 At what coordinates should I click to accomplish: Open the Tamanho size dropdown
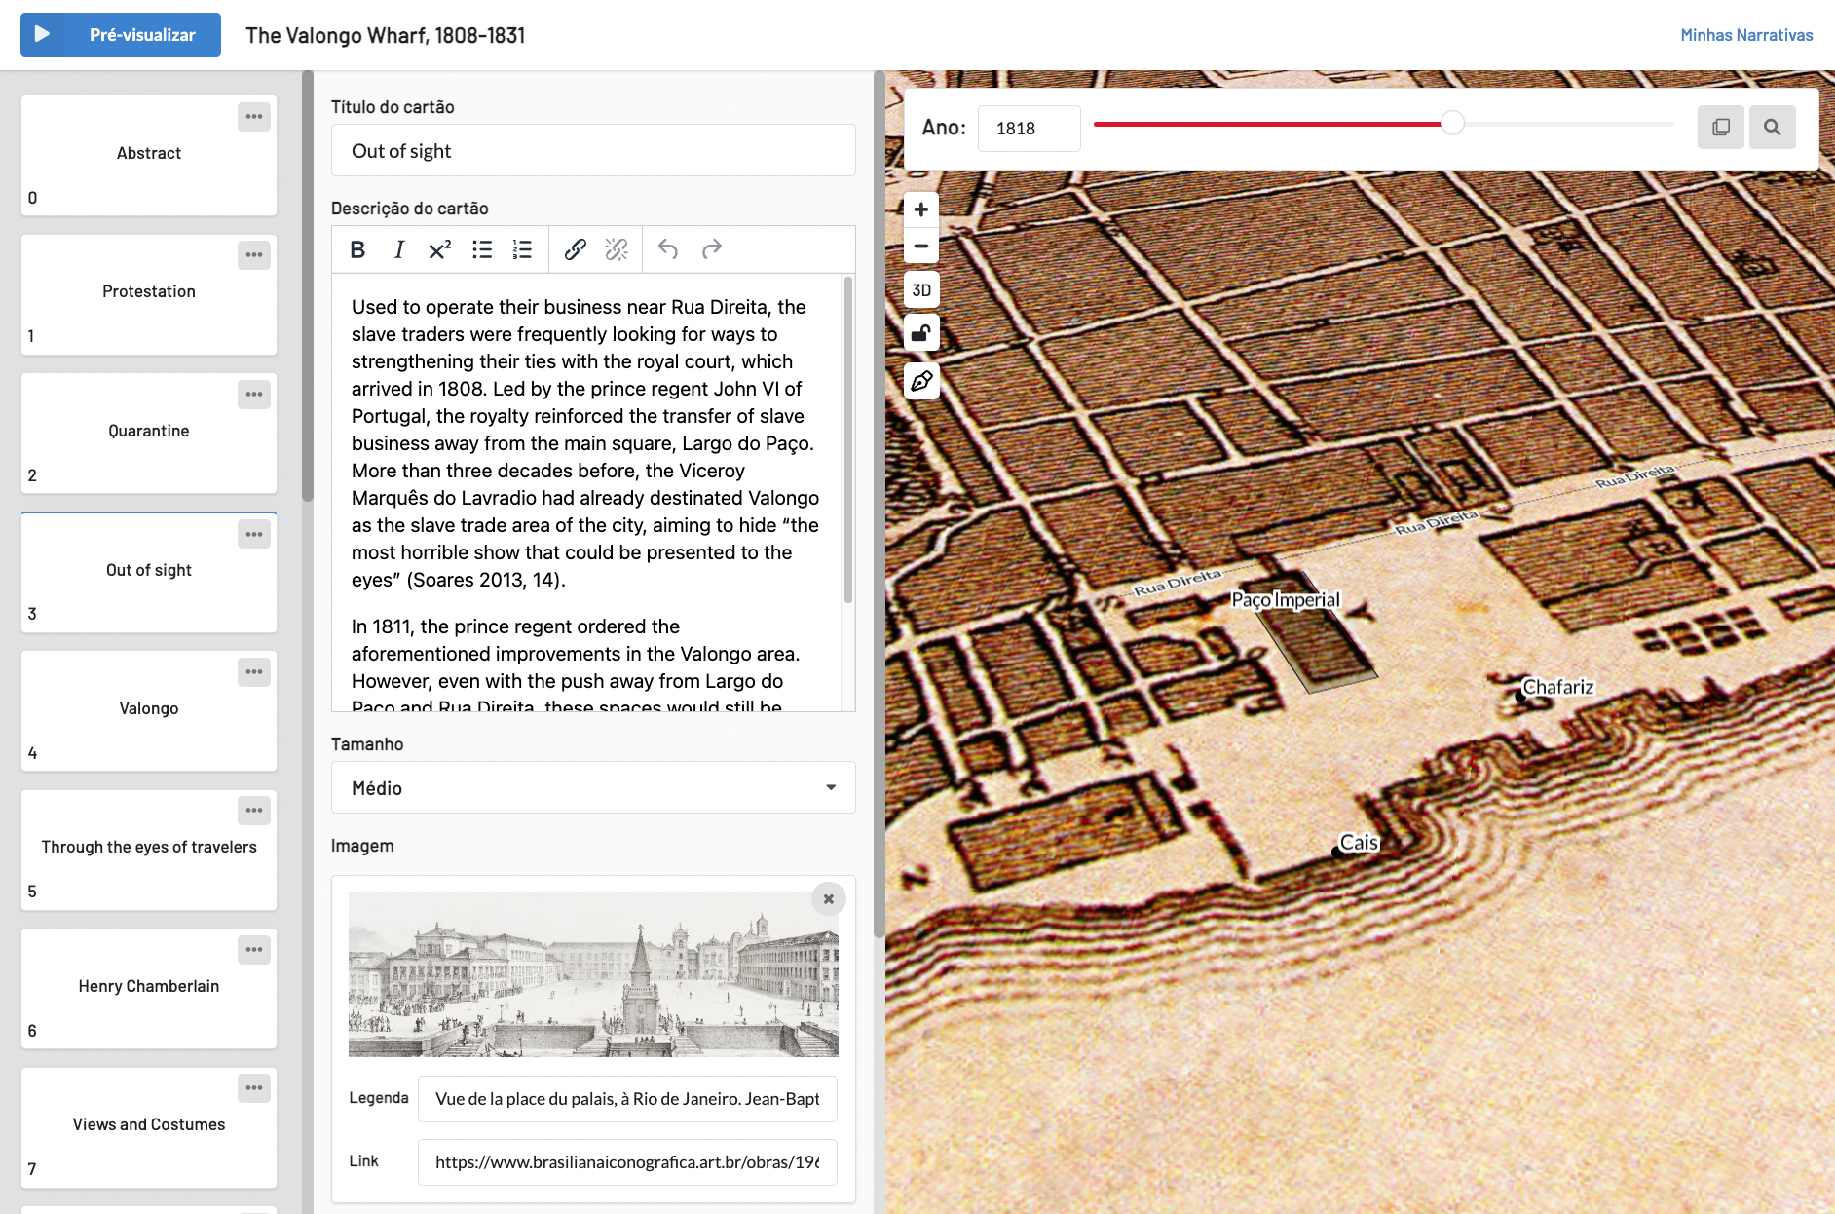coord(593,787)
